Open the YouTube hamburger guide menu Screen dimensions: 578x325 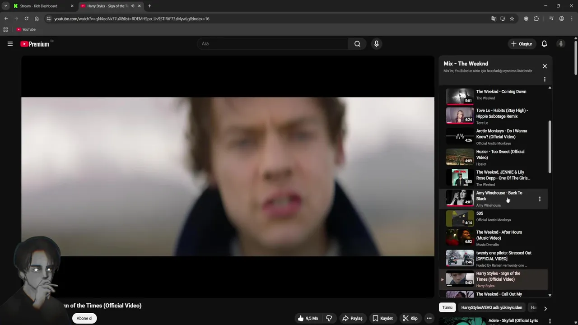[10, 44]
